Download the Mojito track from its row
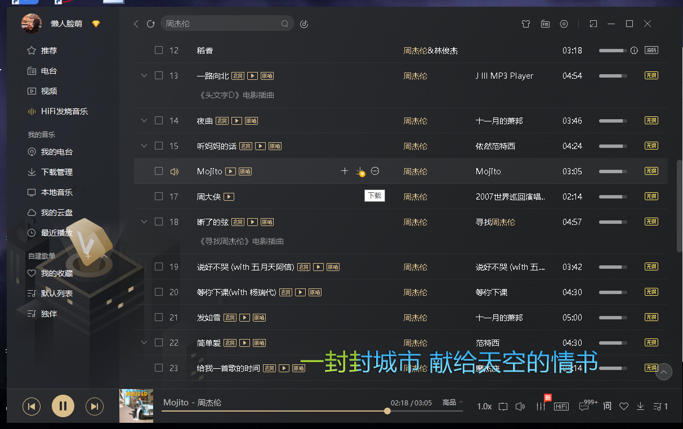683x429 pixels. (360, 171)
